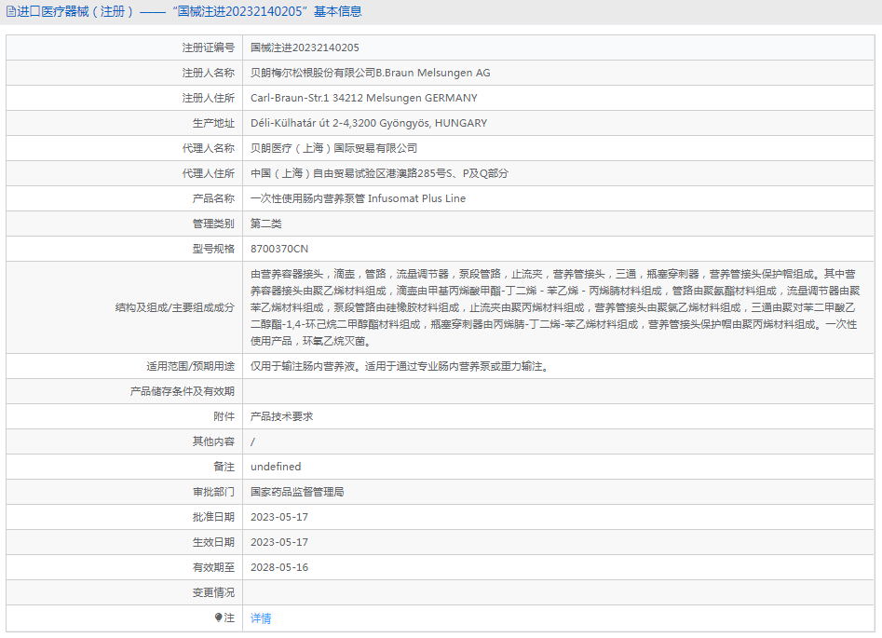This screenshot has height=638, width=882.
Task: Click the lightbulb icon next to 注
Action: pos(218,618)
